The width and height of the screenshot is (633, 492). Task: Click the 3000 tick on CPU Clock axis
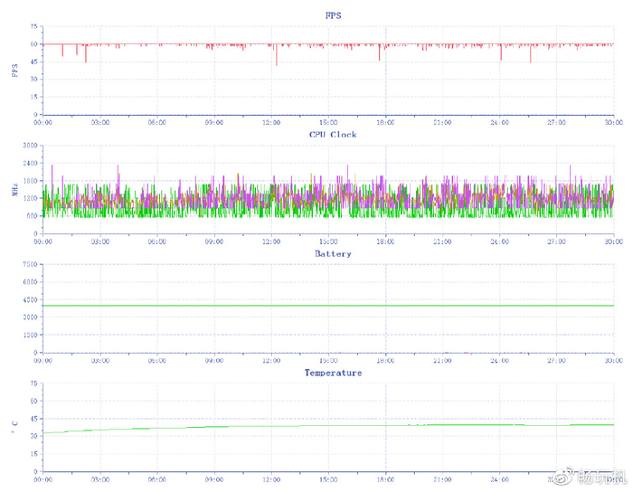30,146
